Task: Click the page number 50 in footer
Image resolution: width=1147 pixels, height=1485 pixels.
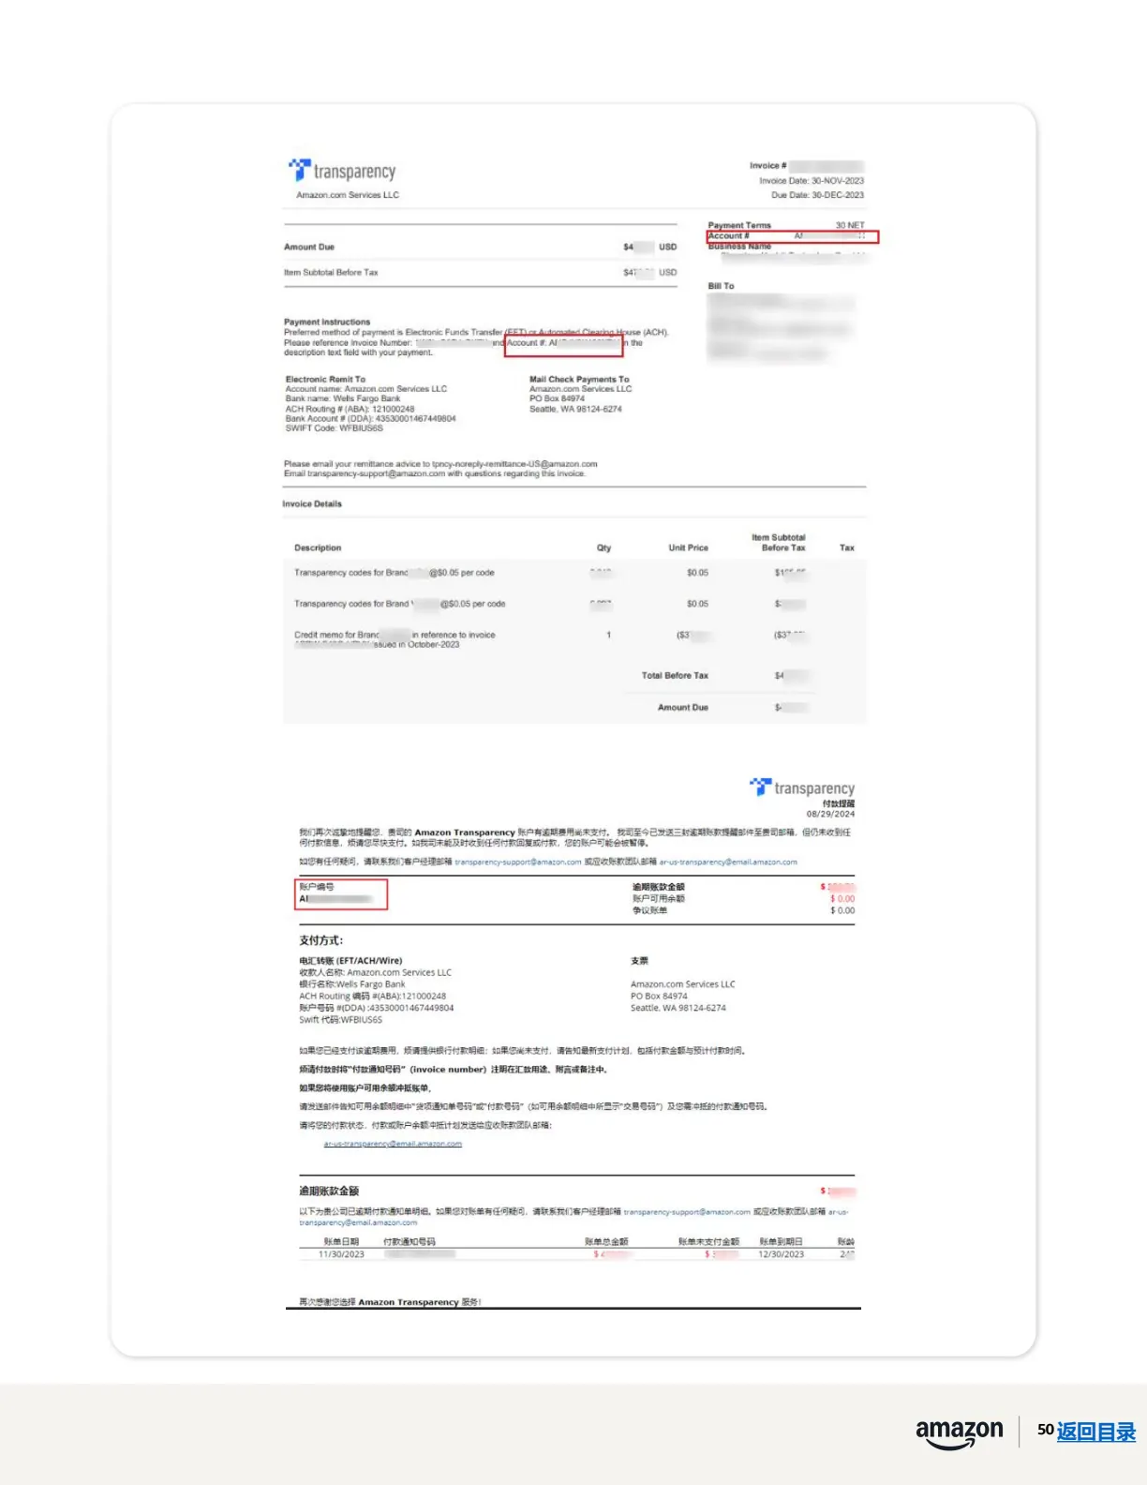Action: click(x=1045, y=1430)
